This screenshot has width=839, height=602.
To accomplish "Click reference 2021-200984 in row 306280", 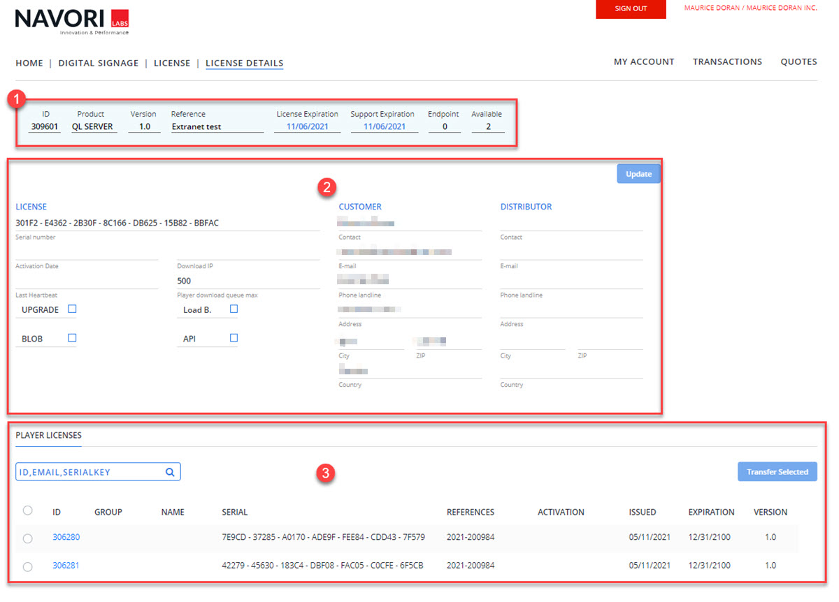I will coord(471,537).
